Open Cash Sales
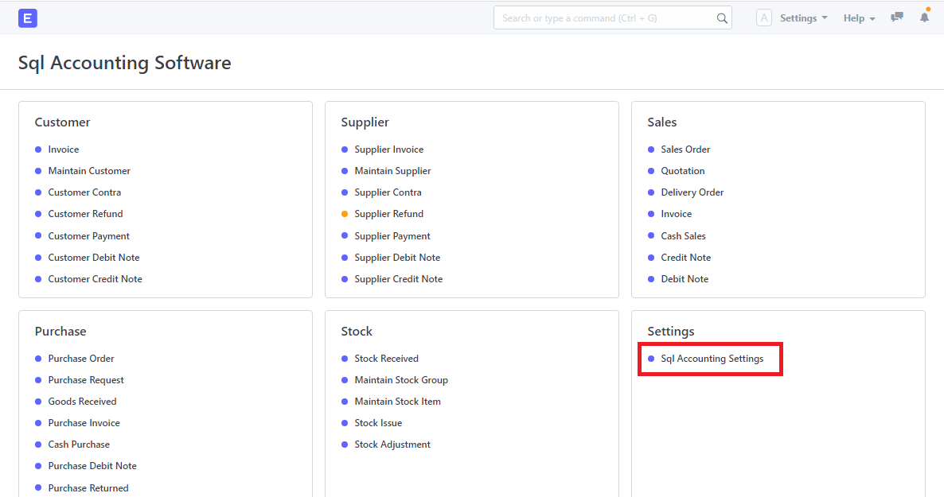The width and height of the screenshot is (944, 497). (x=683, y=236)
